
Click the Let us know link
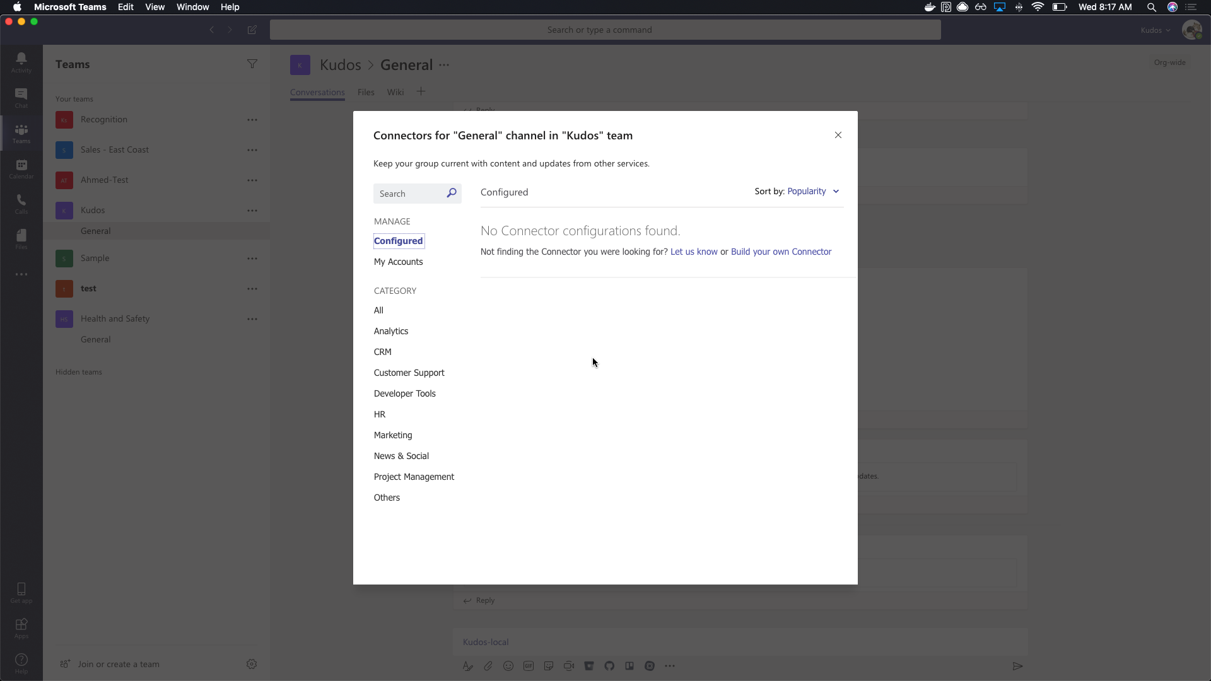[694, 252]
